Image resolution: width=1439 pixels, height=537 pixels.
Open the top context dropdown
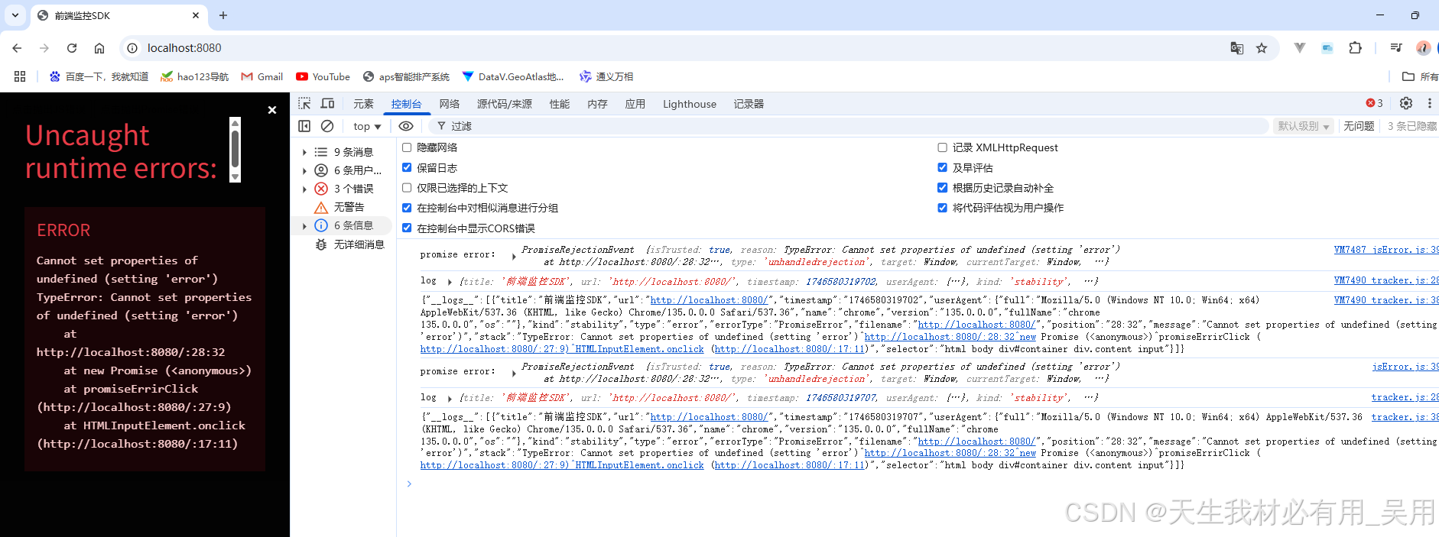pos(367,126)
